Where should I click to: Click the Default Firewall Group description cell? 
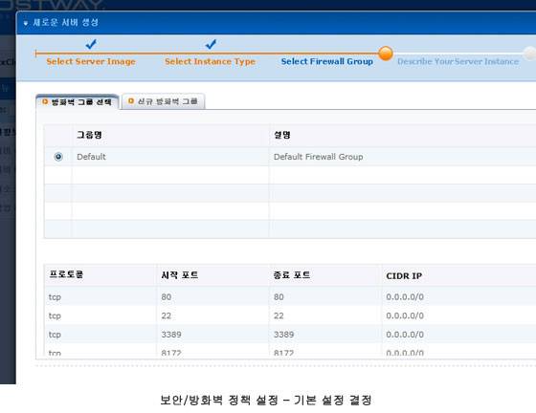click(x=318, y=157)
